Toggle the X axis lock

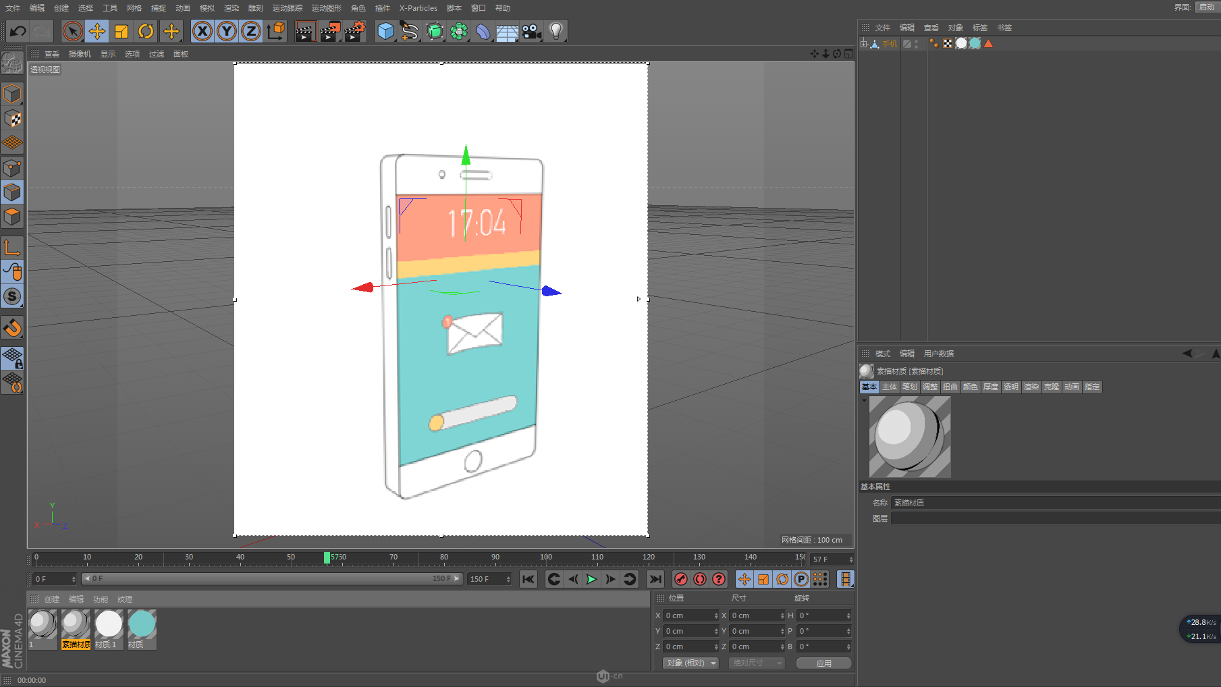pyautogui.click(x=202, y=31)
